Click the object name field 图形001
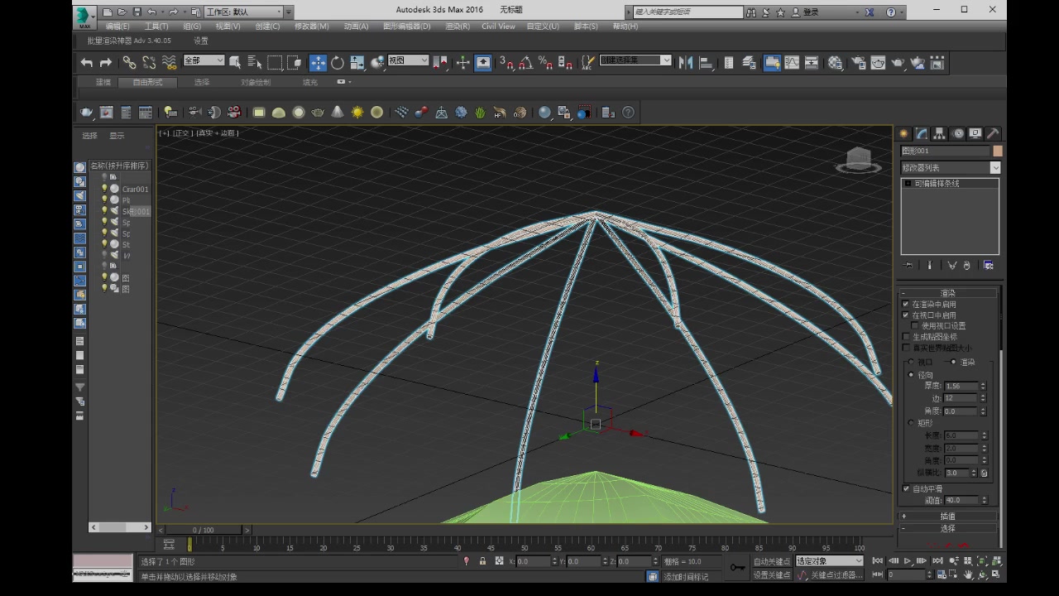1059x596 pixels. tap(945, 151)
